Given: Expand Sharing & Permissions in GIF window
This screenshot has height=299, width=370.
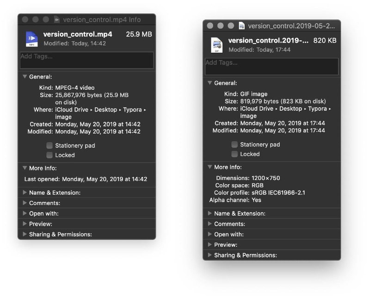Looking at the screenshot, I should coord(210,255).
